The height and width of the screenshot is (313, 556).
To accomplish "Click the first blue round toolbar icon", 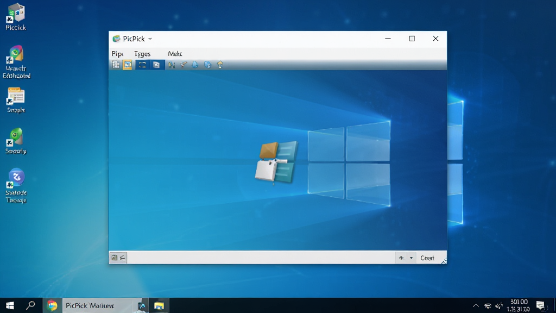I will tap(195, 65).
